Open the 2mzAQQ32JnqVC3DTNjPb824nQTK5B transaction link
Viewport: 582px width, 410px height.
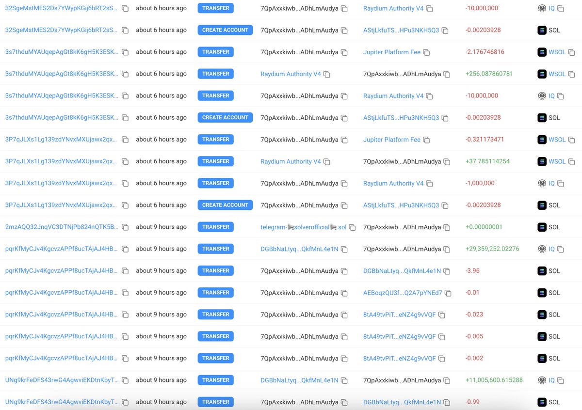[62, 227]
